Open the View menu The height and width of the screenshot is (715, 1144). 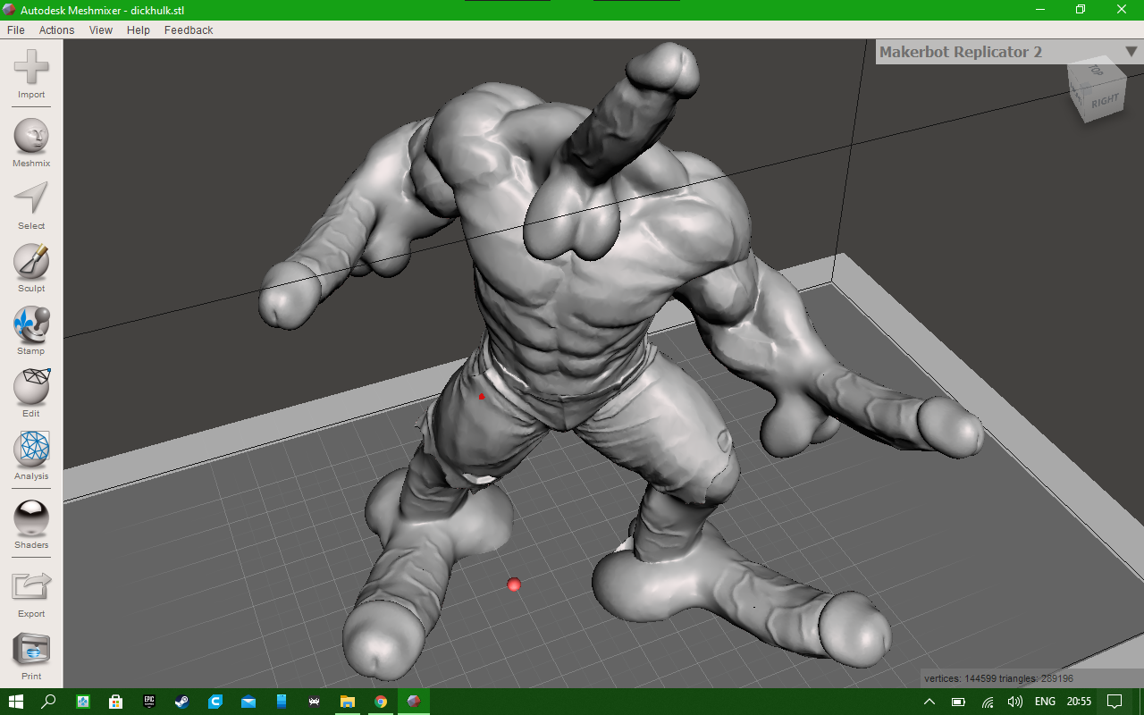tap(101, 30)
